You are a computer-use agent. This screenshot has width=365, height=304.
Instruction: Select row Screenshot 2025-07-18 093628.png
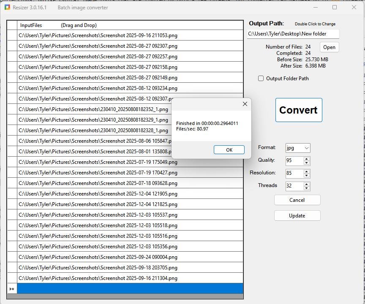[x=130, y=183]
